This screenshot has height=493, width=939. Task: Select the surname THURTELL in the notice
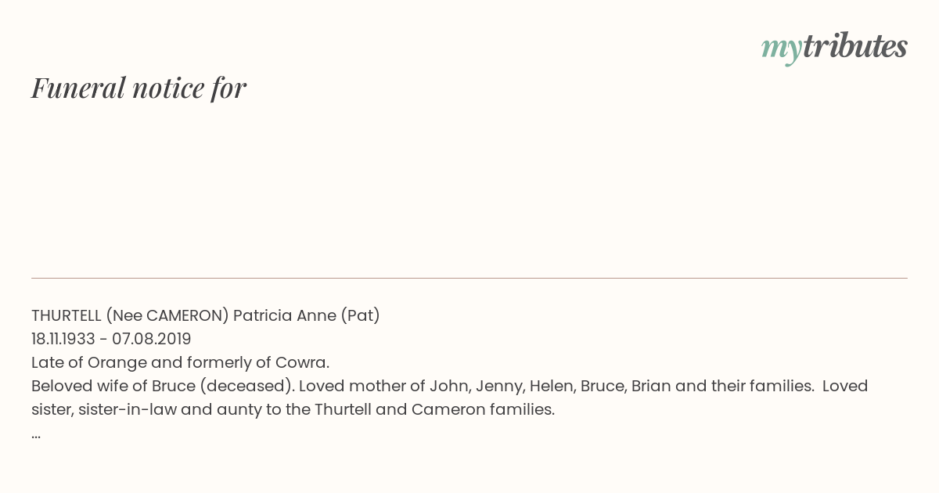point(67,315)
